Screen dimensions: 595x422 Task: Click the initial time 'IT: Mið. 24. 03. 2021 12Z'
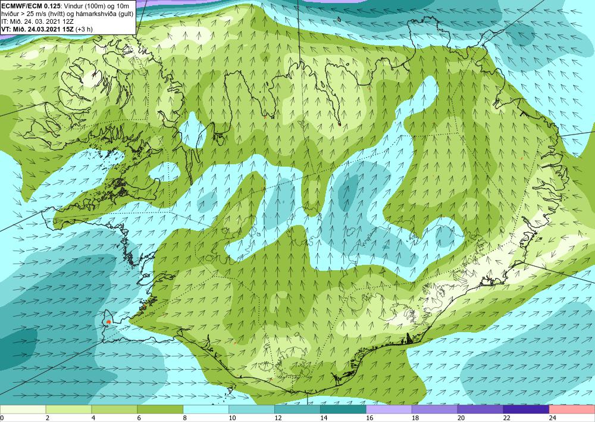click(x=37, y=21)
